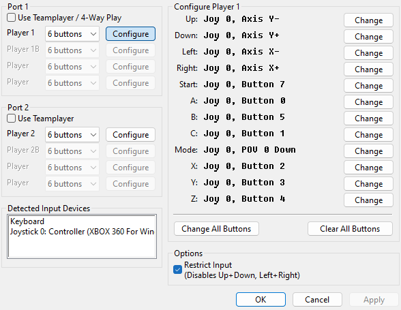
Task: Open Player 1 button count dropdown
Action: point(72,34)
